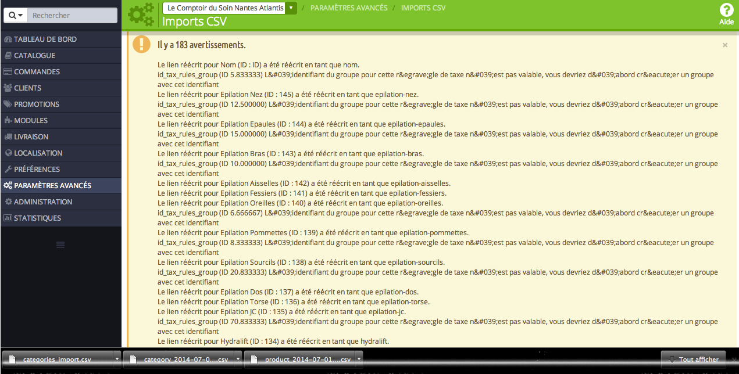The image size is (739, 374).
Task: Open product_2014-07-01 download options arrow
Action: (x=359, y=359)
